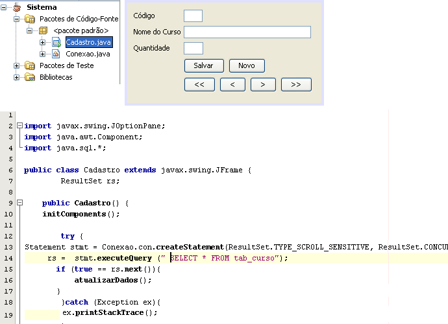Click the Sistema project coffee cup icon
Screen dimensions: 448x324
point(17,7)
